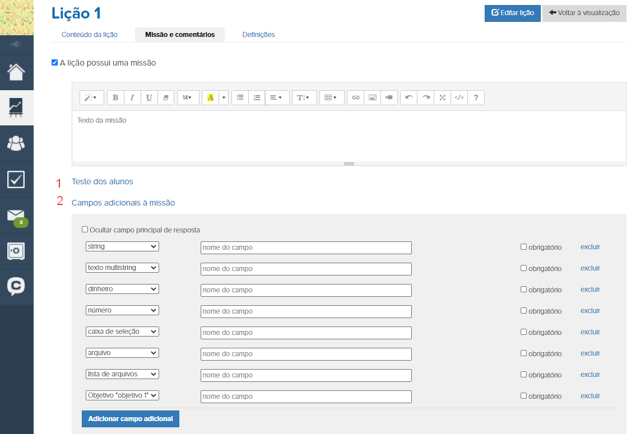The image size is (636, 434).
Task: Click the insert picture icon
Action: coord(372,97)
